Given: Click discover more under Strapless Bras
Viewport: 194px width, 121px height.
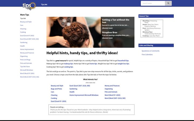Looking at the screenshot, I should tap(107, 38).
